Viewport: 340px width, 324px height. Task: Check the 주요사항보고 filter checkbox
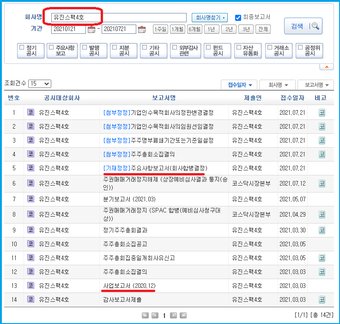(x=51, y=47)
